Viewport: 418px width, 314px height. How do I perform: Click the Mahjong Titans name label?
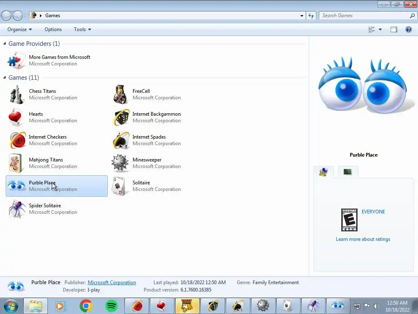pos(46,160)
